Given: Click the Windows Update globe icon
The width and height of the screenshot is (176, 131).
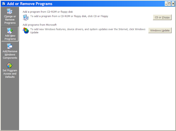Looking at the screenshot, I should coord(26,31).
